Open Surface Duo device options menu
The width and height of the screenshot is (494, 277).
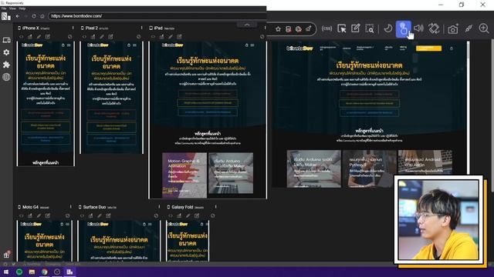(159, 207)
